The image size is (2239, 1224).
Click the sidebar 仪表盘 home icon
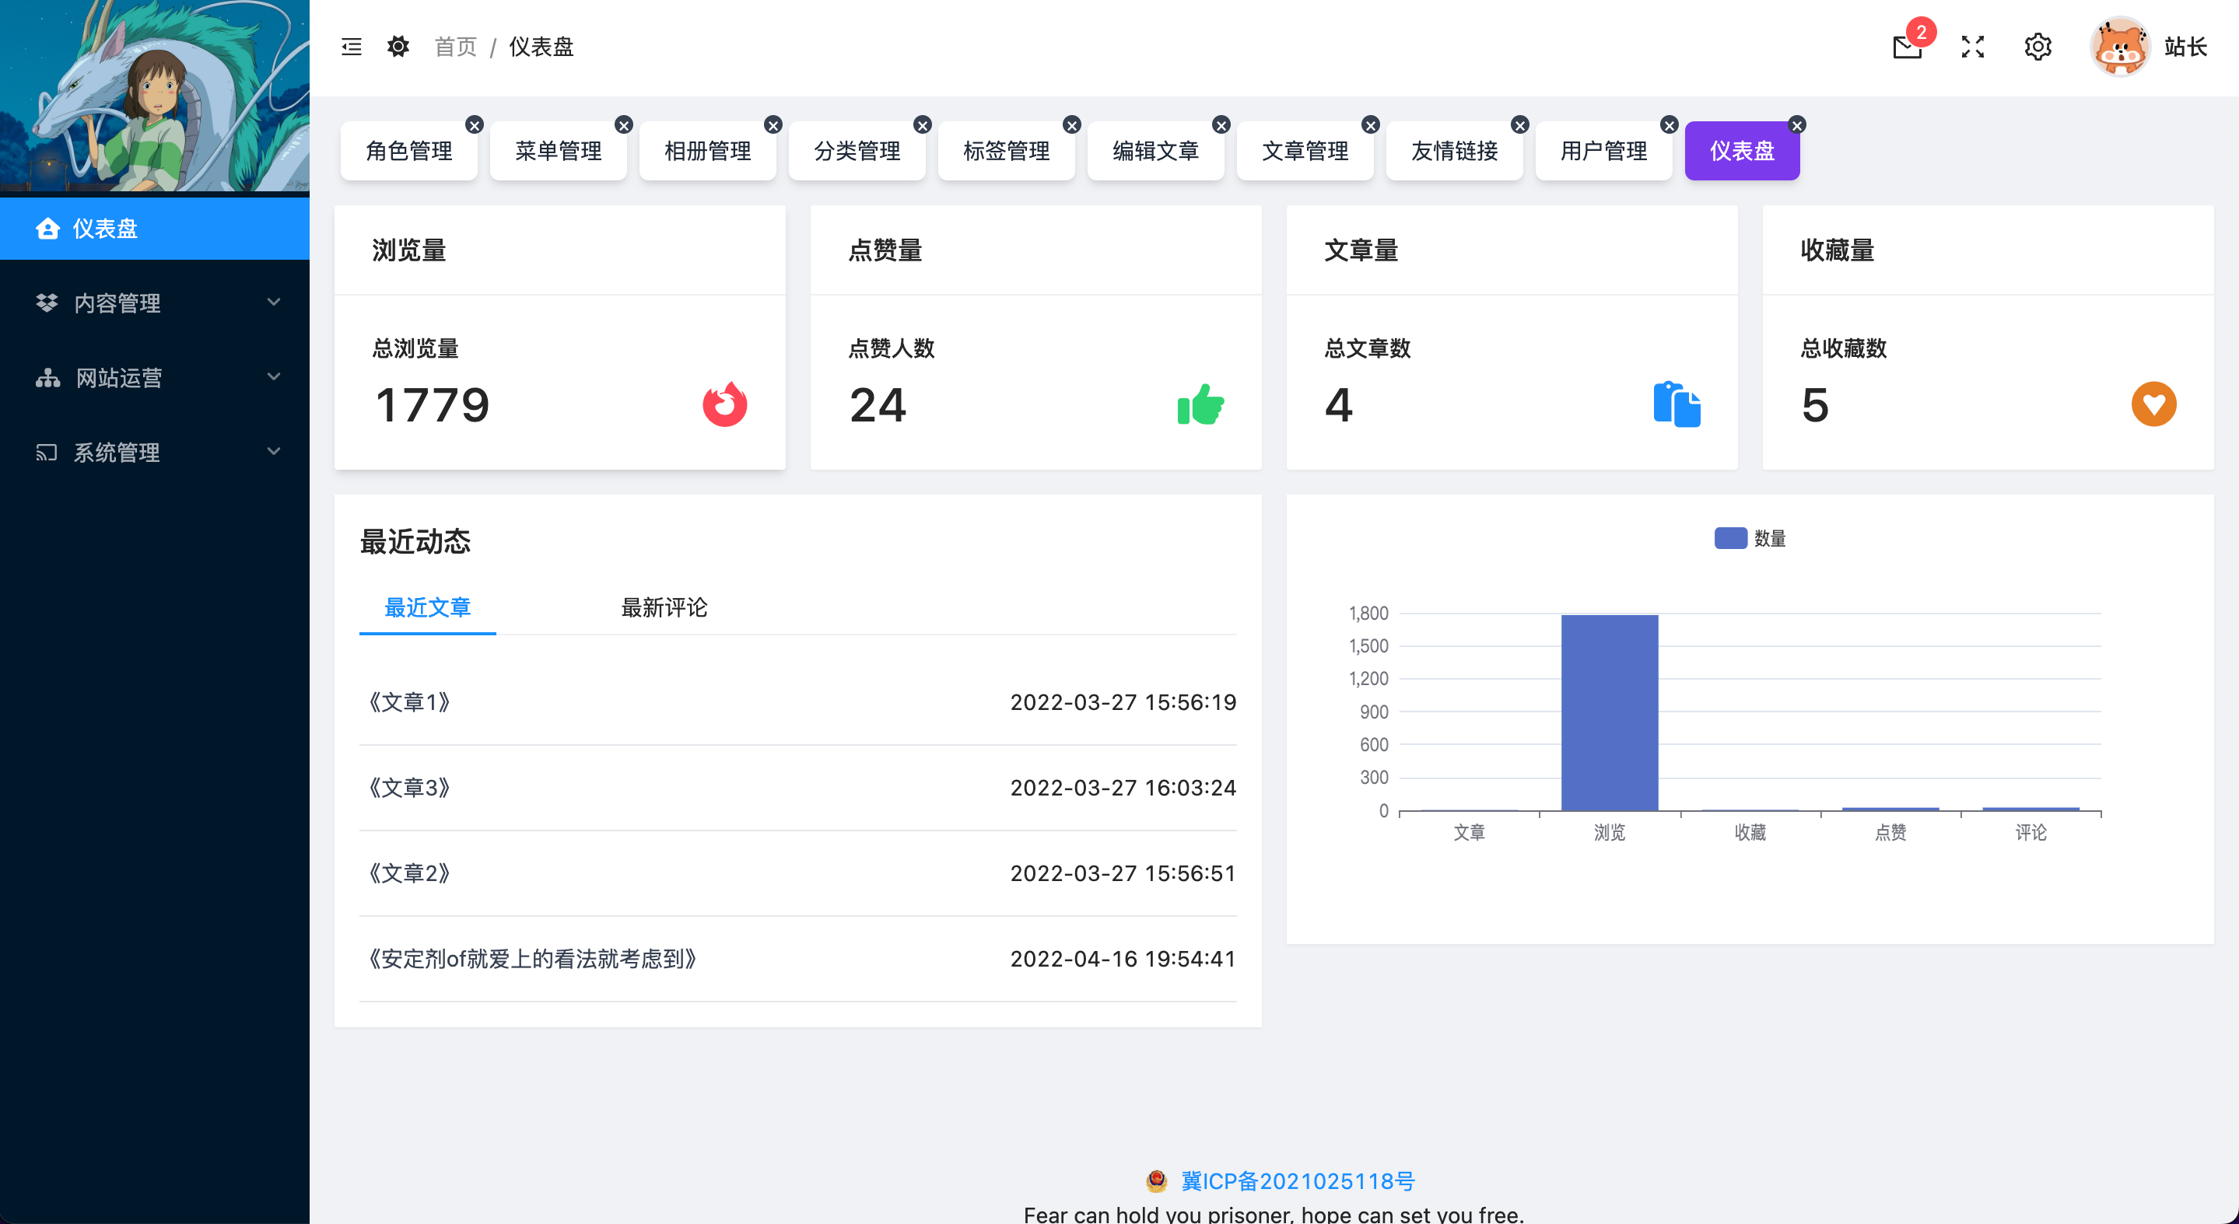click(x=47, y=229)
